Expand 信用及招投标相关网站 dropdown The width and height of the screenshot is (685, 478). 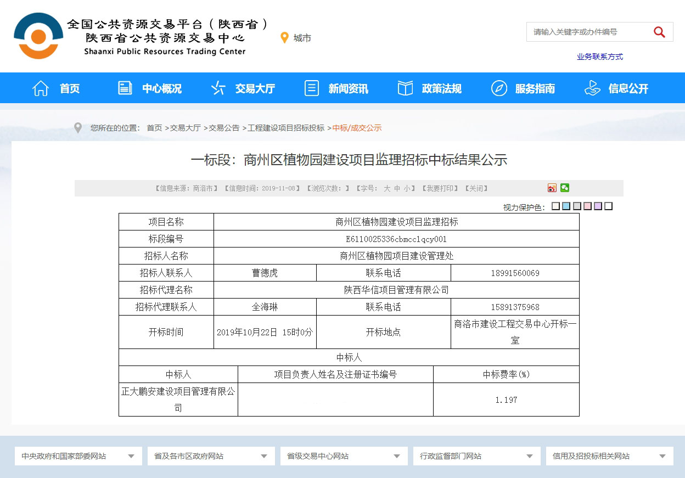tap(609, 456)
